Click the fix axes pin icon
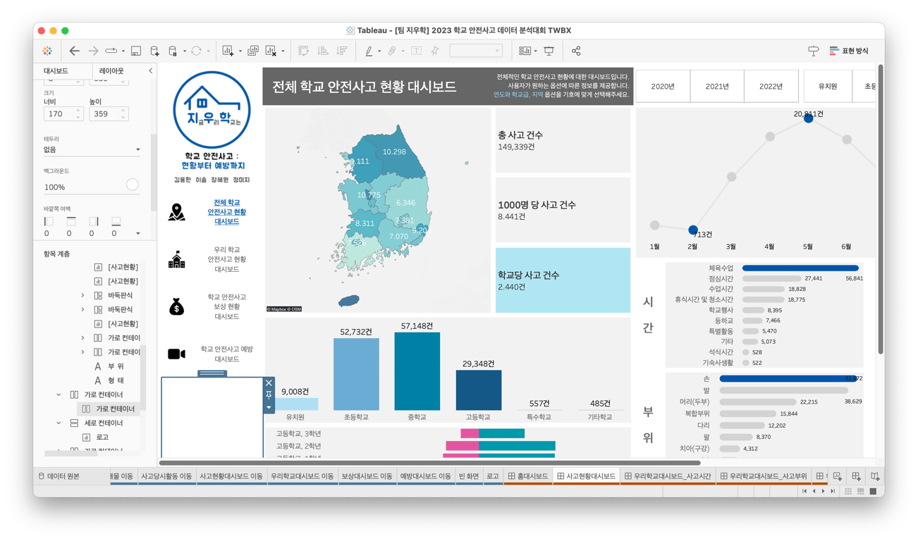The image size is (918, 541). (x=435, y=51)
